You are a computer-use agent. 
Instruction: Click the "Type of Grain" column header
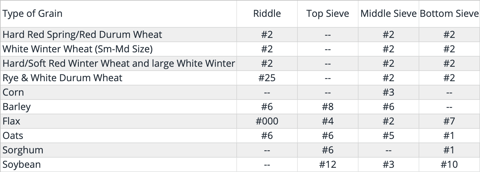(x=32, y=14)
